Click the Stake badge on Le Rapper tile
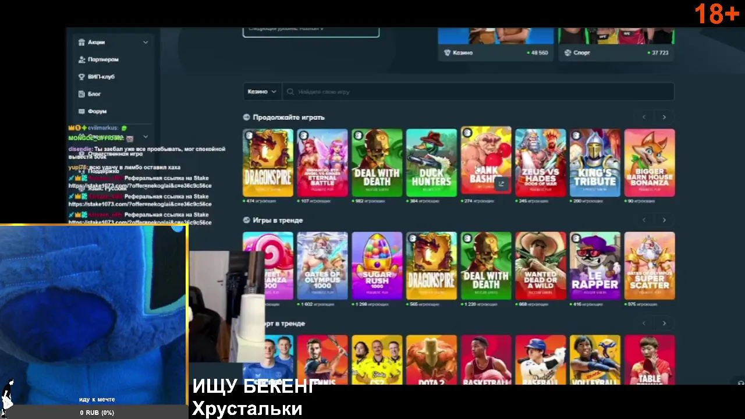This screenshot has width=745, height=419. (x=576, y=238)
